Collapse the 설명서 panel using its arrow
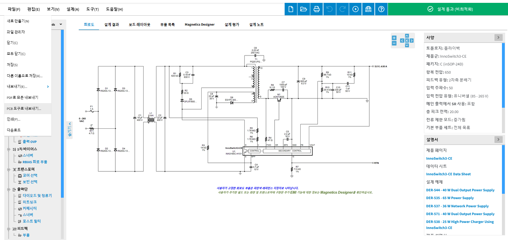508x240 pixels. [x=498, y=139]
